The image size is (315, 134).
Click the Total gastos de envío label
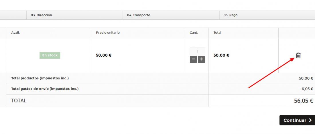click(x=45, y=89)
